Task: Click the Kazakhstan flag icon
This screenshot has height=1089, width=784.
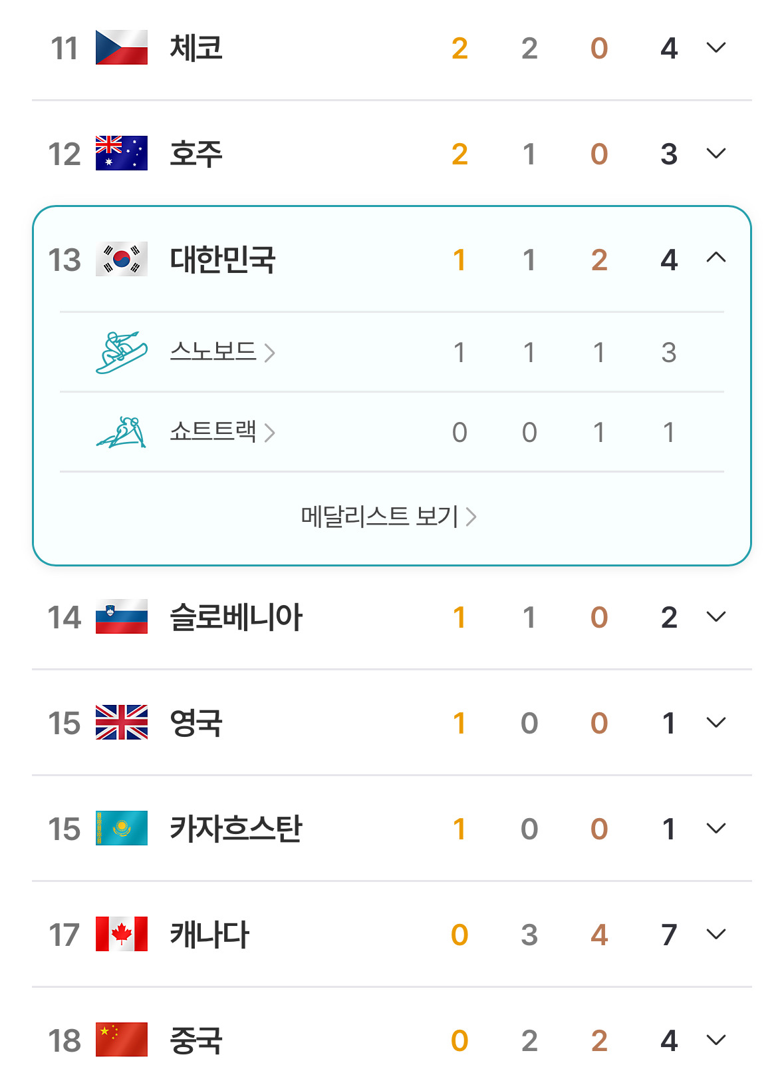Action: point(122,828)
